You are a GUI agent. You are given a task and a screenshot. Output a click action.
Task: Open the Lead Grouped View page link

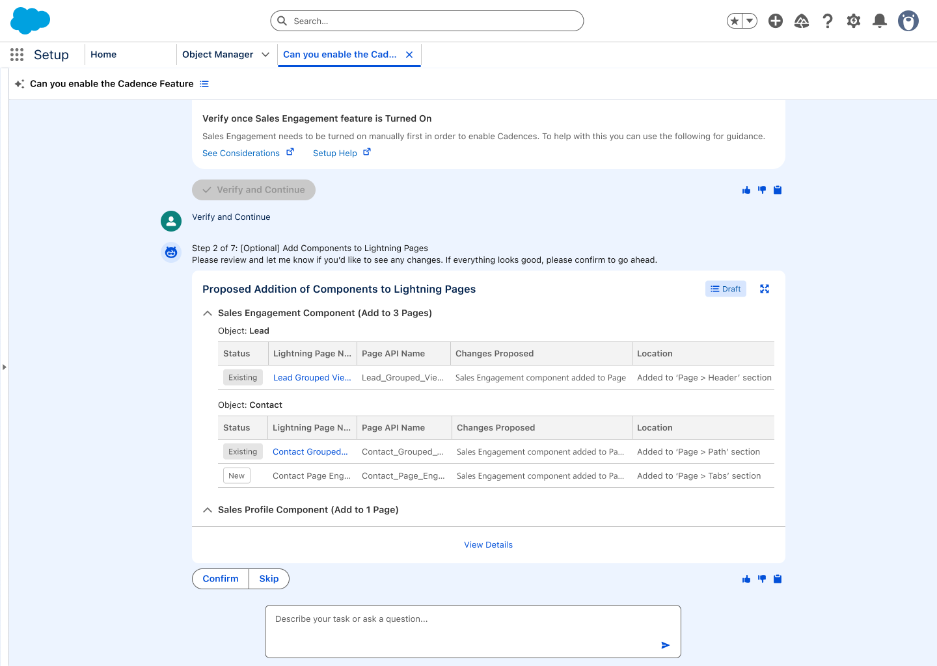point(312,378)
